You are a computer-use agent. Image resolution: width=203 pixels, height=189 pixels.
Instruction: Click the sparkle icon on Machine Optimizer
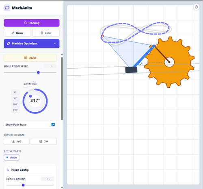click(x=9, y=43)
